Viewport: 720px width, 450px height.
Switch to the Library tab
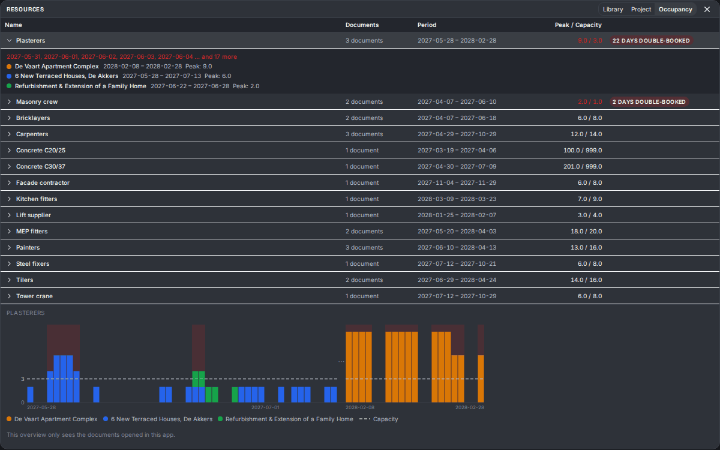(613, 9)
